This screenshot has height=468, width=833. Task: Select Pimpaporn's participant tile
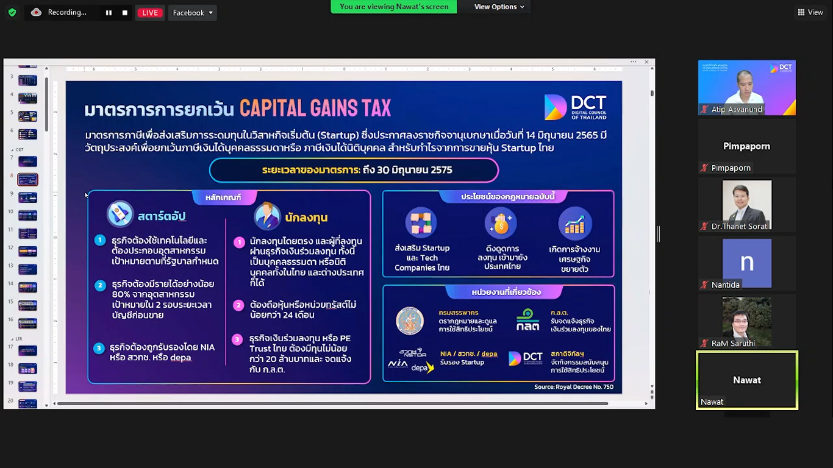(x=747, y=146)
